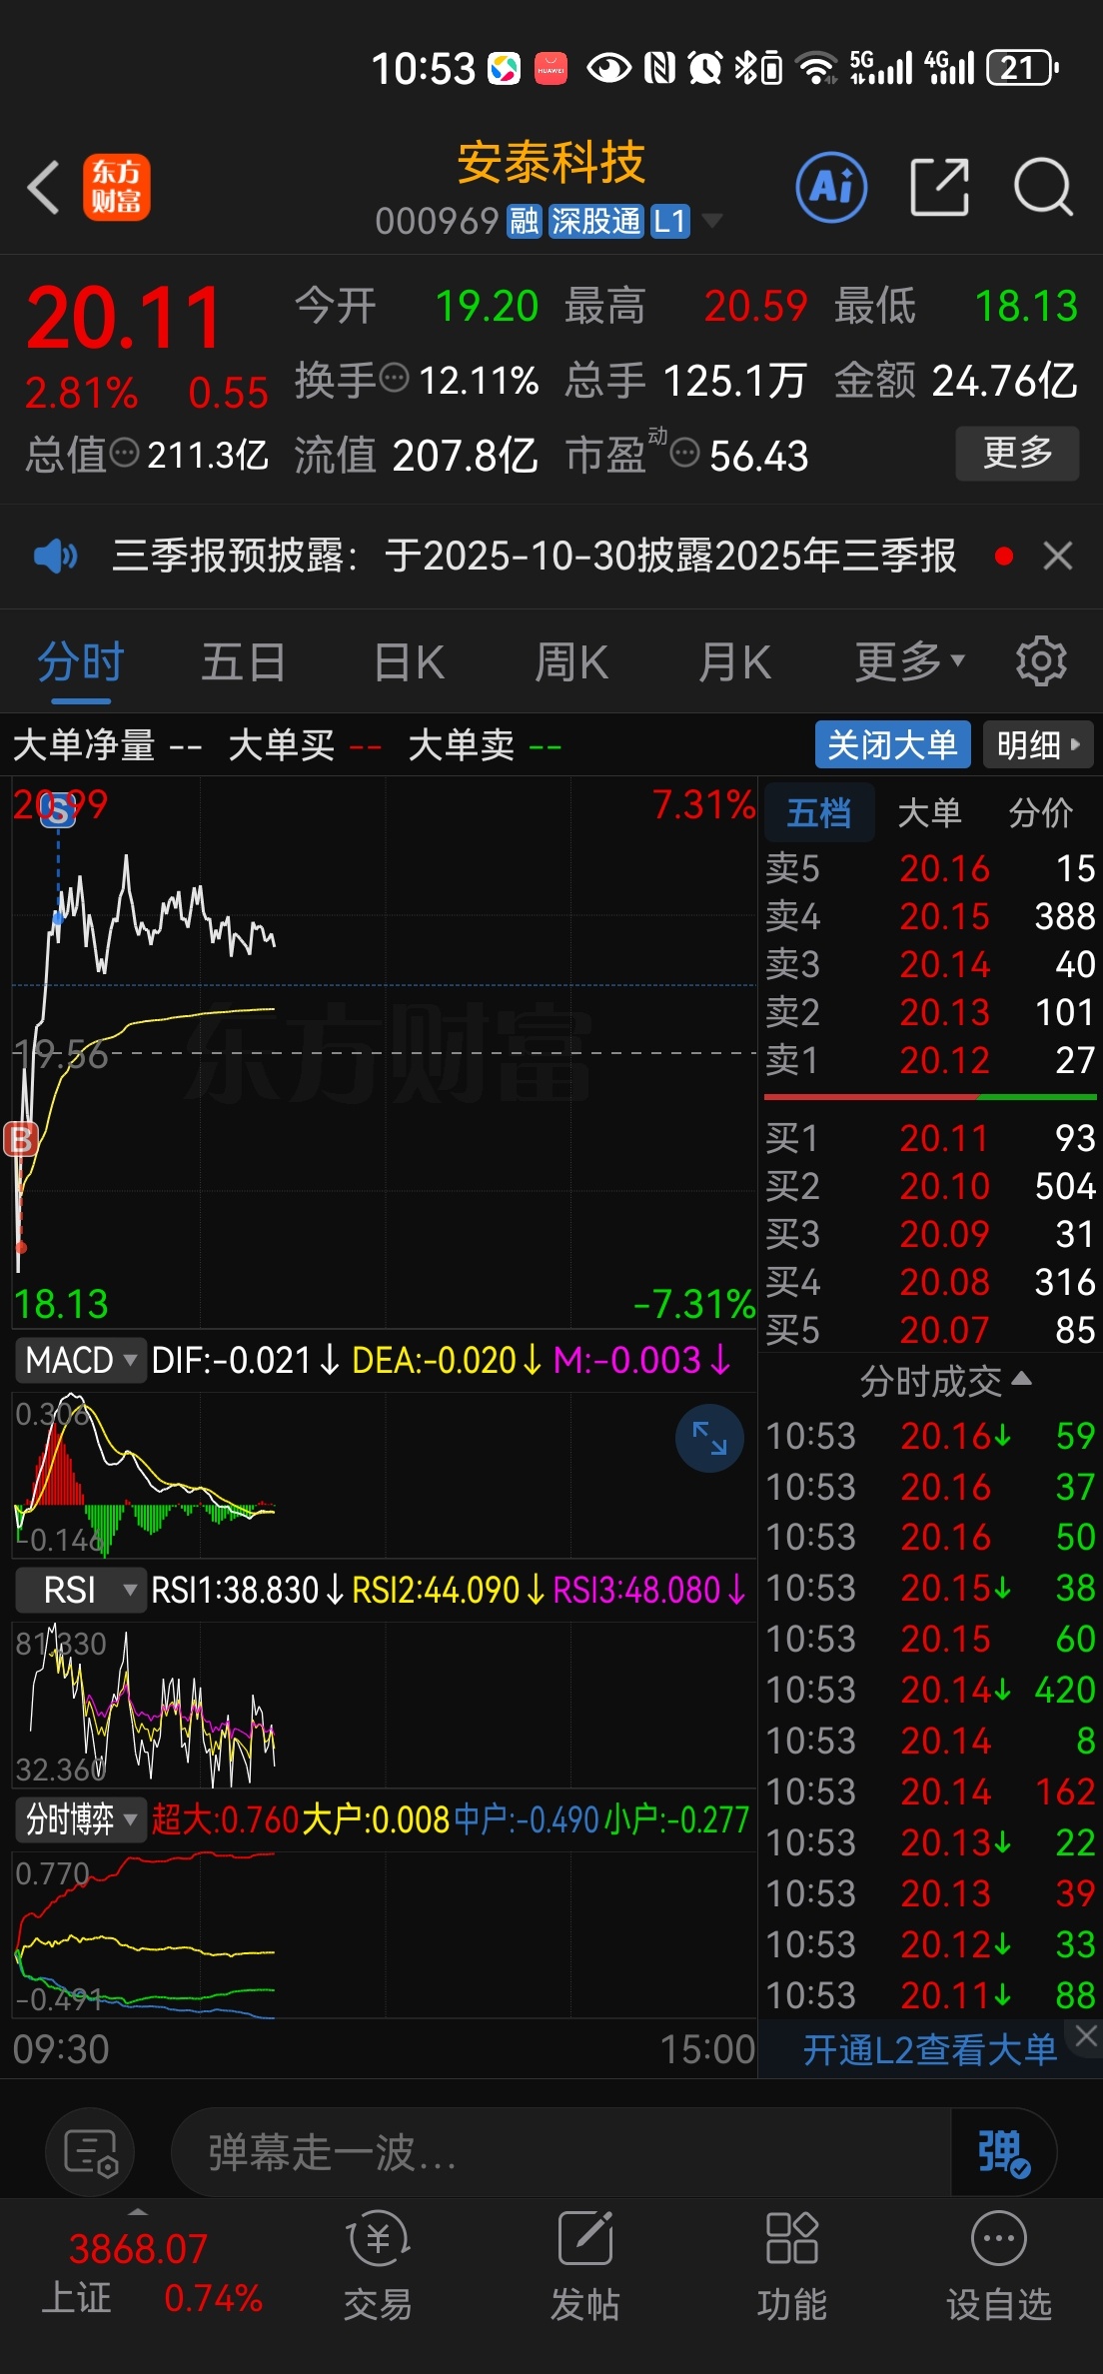
Task: Open the 东方财富 logo icon
Action: pos(116,187)
